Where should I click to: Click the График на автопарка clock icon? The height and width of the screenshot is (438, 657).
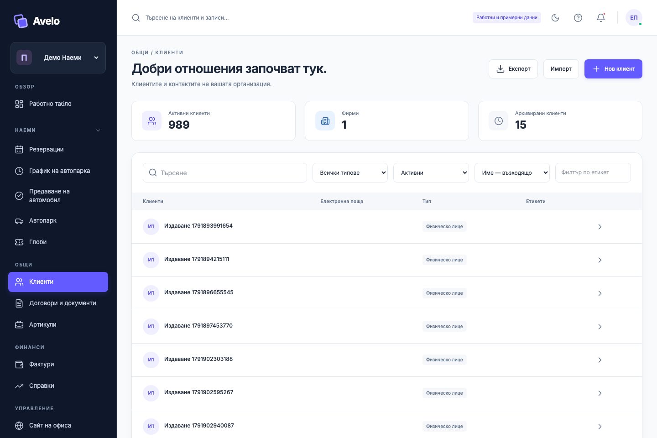tap(19, 171)
